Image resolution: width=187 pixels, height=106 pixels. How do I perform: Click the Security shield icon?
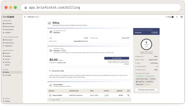click(x=4, y=62)
